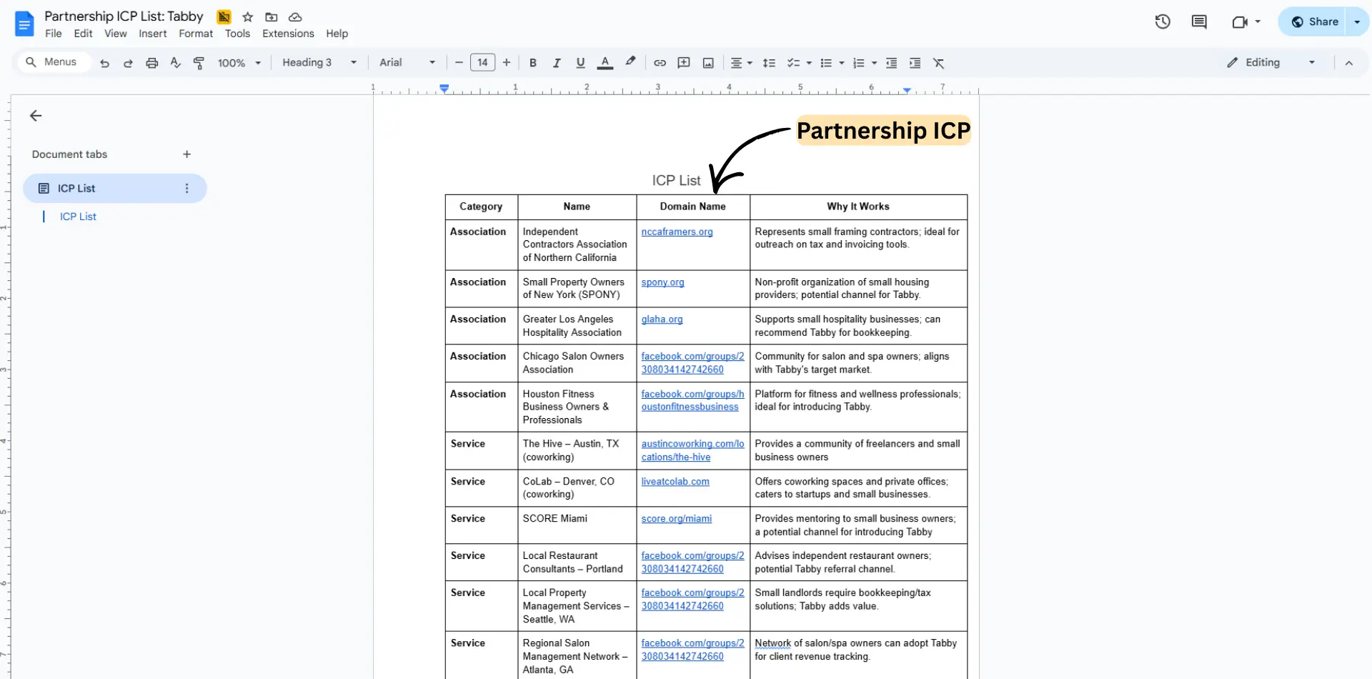
Task: Toggle underline formatting
Action: coord(580,63)
